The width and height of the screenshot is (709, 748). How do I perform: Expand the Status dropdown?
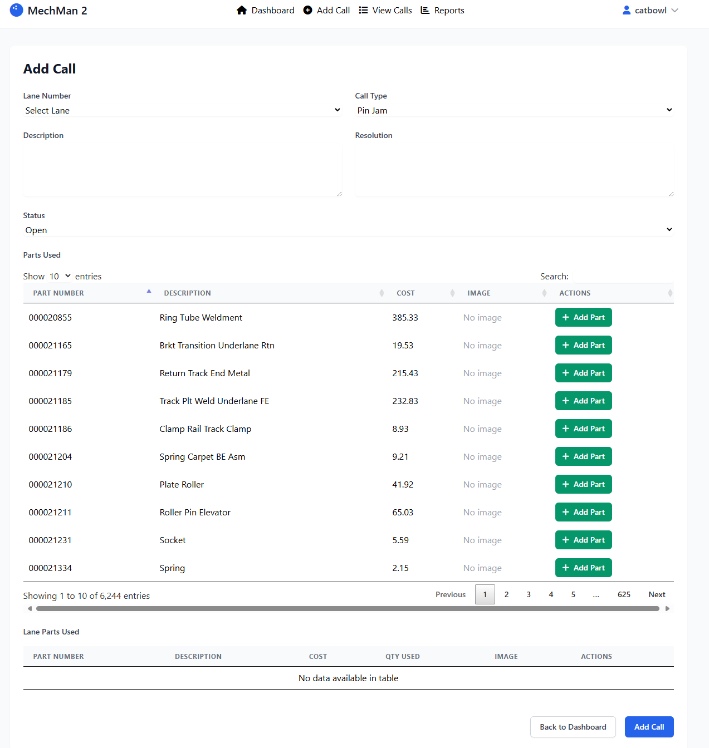click(x=348, y=230)
